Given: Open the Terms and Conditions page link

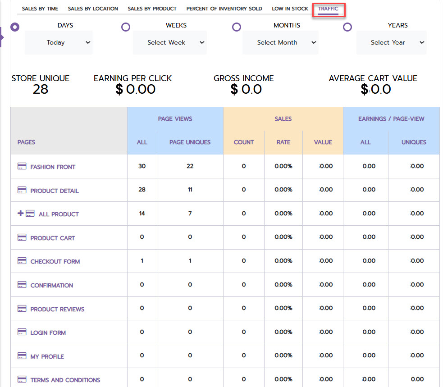Looking at the screenshot, I should [65, 380].
